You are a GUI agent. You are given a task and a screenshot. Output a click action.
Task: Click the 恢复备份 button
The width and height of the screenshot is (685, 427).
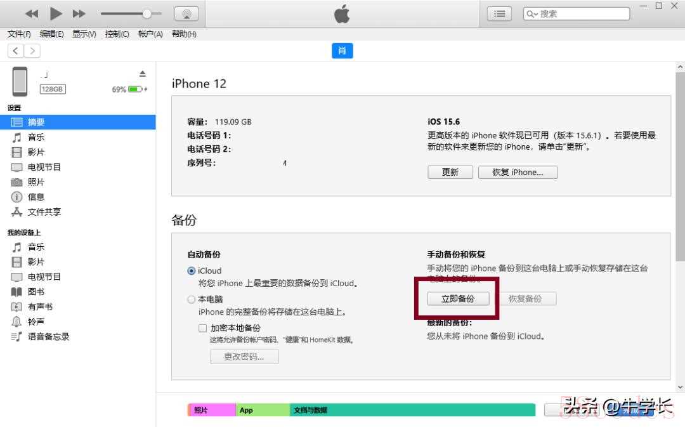pos(526,299)
